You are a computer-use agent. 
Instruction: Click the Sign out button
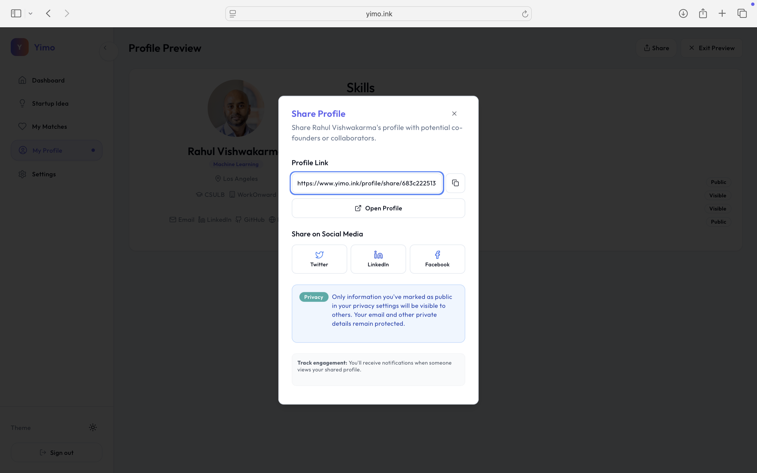click(57, 452)
